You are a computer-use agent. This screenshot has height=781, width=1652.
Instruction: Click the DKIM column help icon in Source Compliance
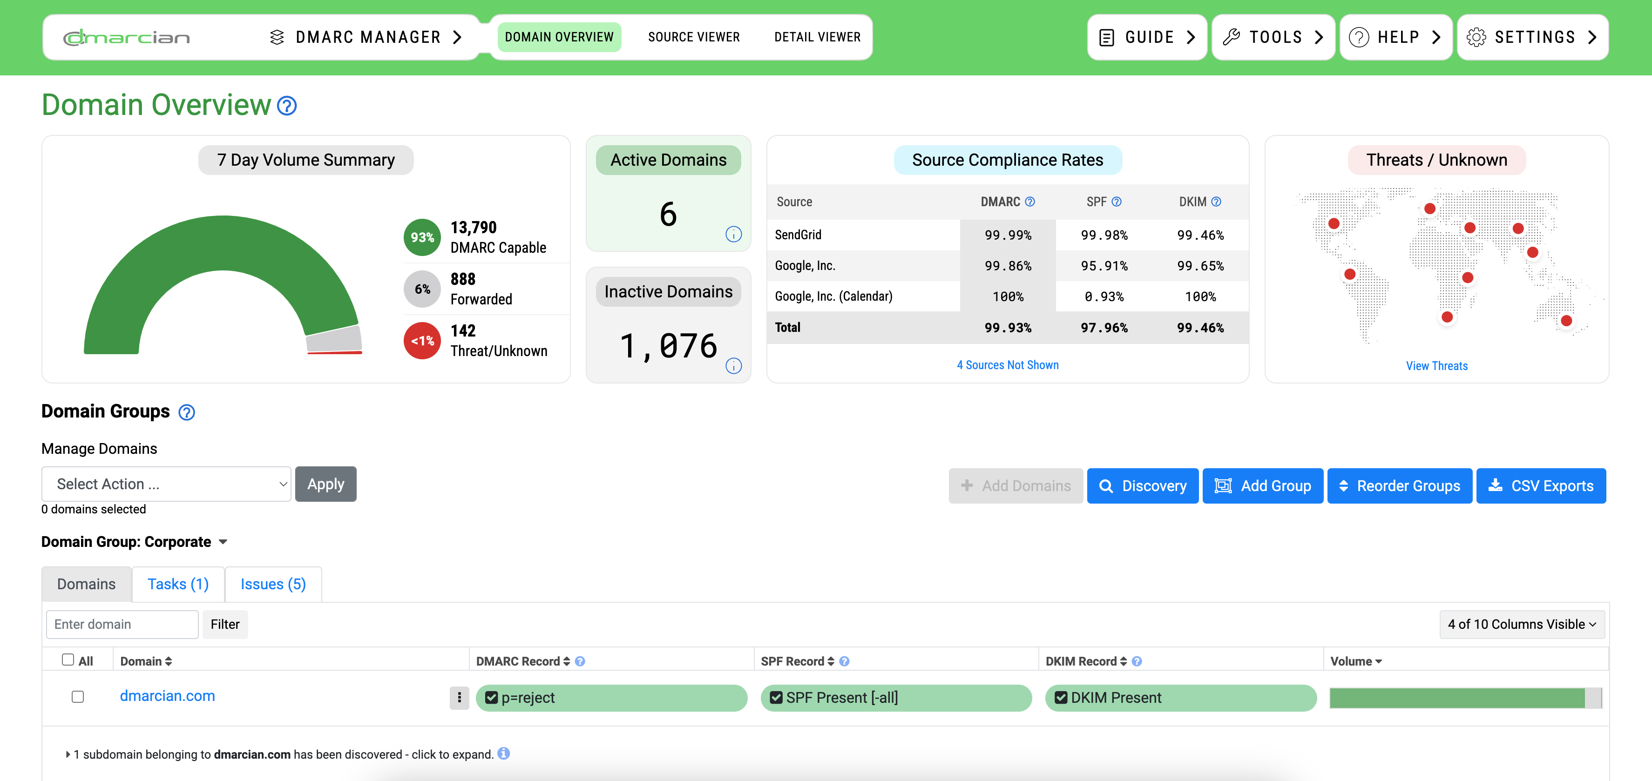click(x=1216, y=202)
